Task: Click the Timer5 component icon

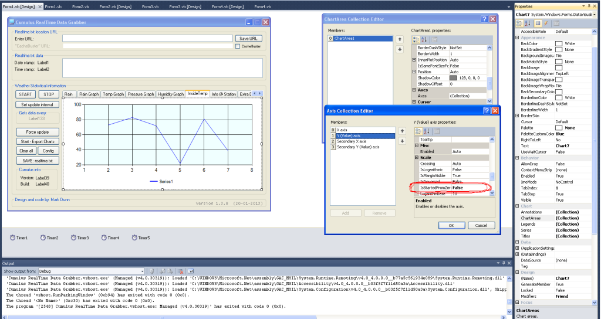Action: click(135, 238)
